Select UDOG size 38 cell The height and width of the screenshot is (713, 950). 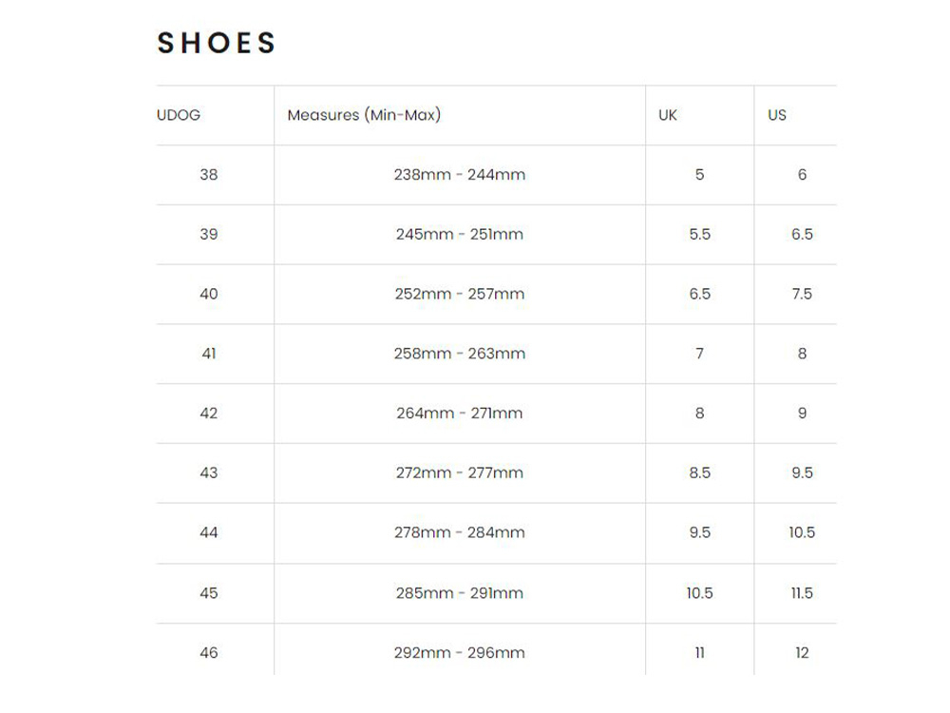(209, 175)
